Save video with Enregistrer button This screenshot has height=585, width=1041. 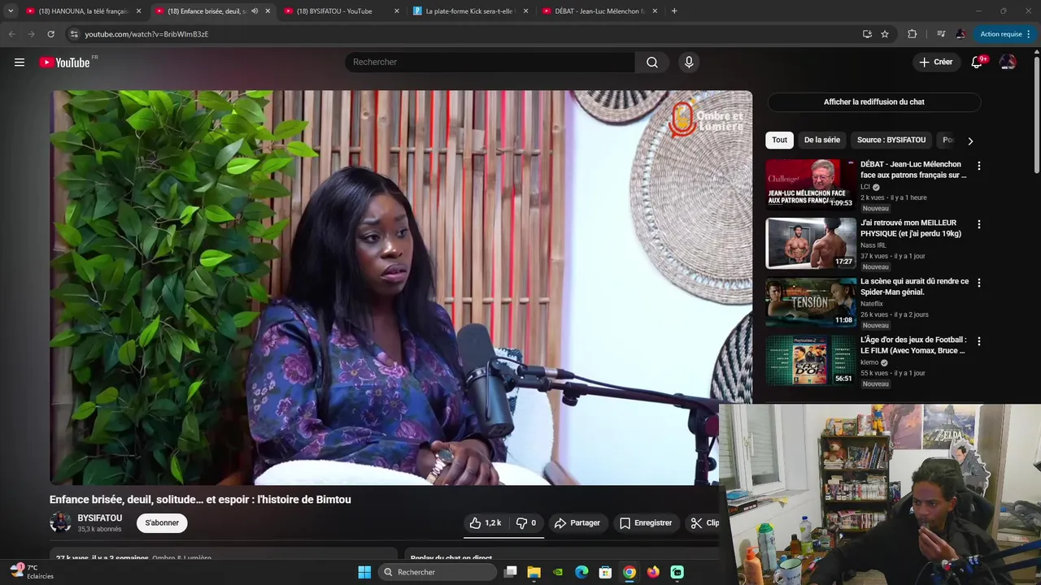click(646, 523)
